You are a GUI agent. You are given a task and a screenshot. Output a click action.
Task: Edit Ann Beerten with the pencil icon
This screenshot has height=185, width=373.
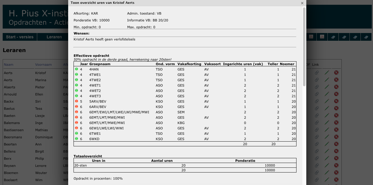click(x=327, y=144)
